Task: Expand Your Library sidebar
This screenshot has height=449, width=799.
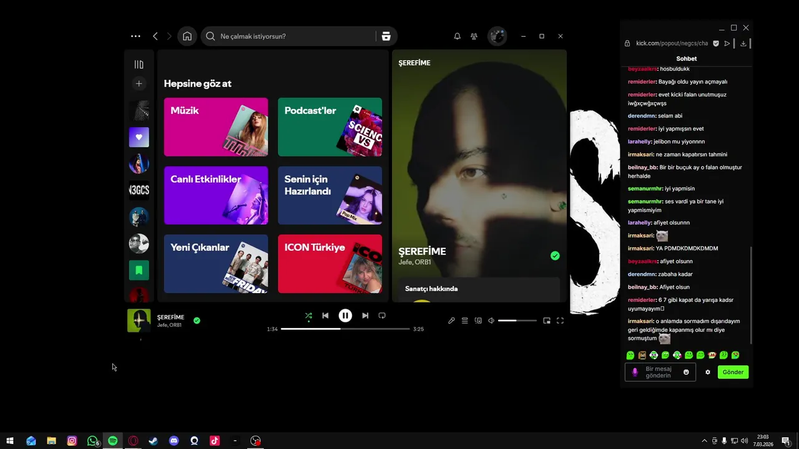Action: (x=139, y=64)
